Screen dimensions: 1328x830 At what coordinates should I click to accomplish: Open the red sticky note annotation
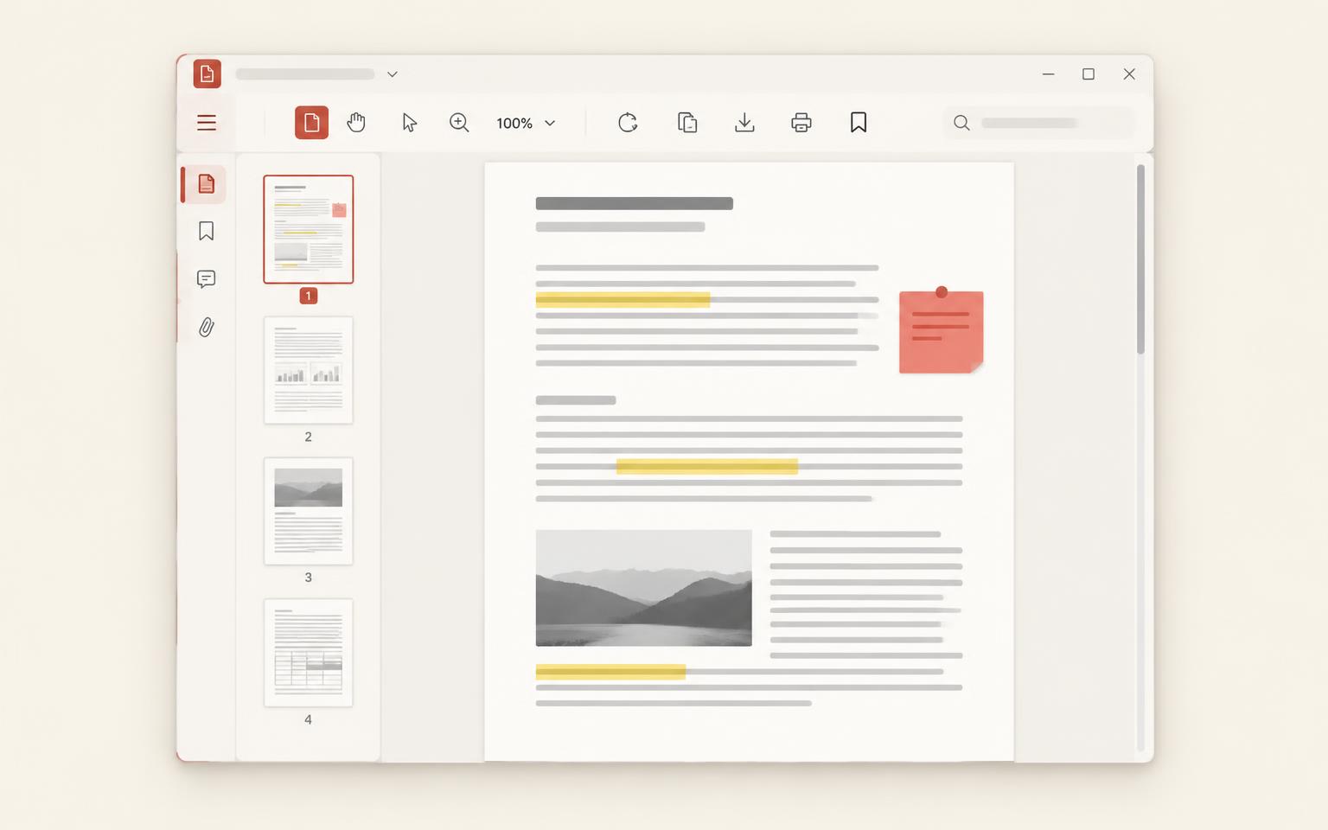(942, 331)
